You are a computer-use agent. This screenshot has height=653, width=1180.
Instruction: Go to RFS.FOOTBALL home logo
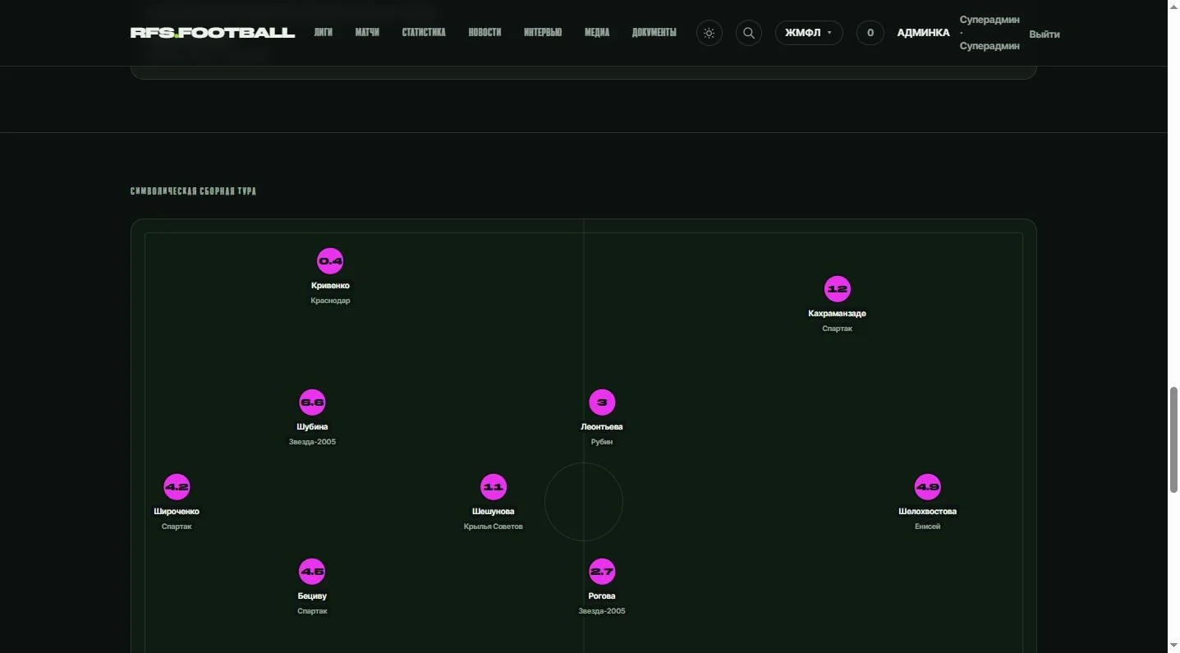tap(213, 33)
